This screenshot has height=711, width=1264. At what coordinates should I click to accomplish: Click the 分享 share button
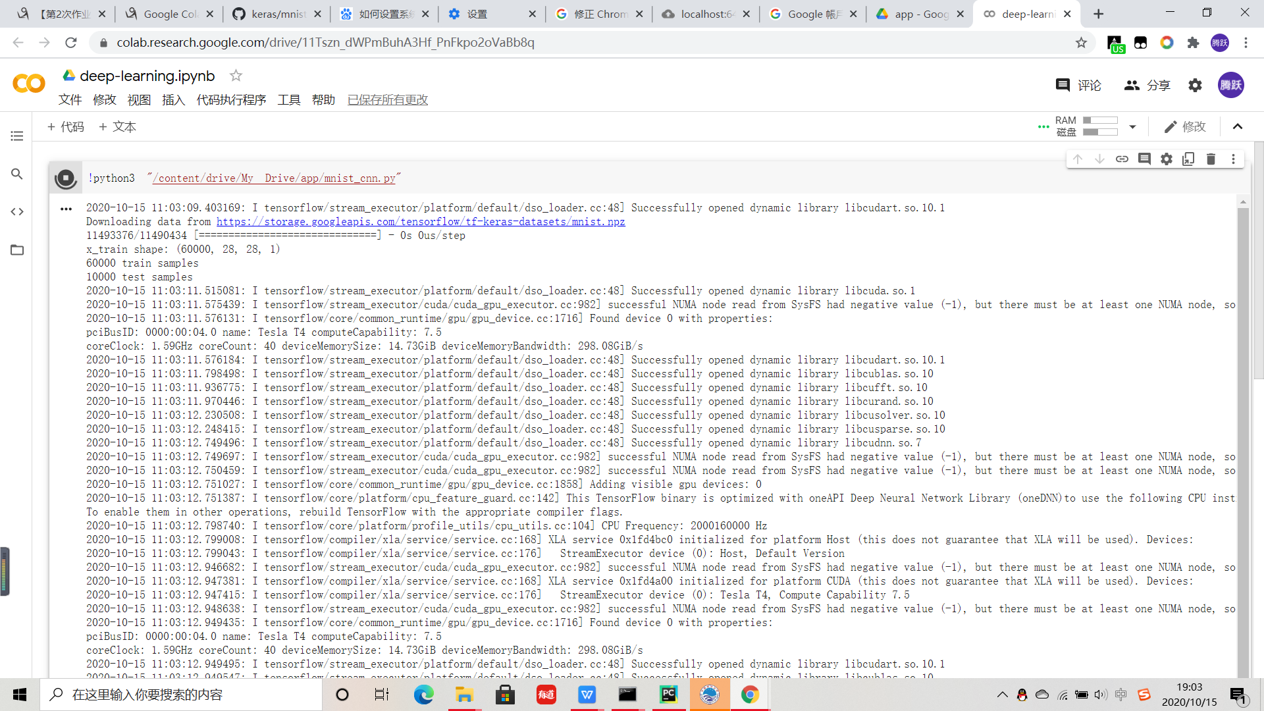point(1147,85)
